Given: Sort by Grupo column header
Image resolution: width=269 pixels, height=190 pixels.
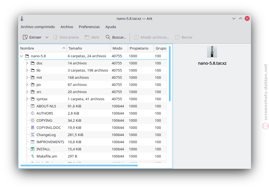Looking at the screenshot, I should tap(161, 48).
